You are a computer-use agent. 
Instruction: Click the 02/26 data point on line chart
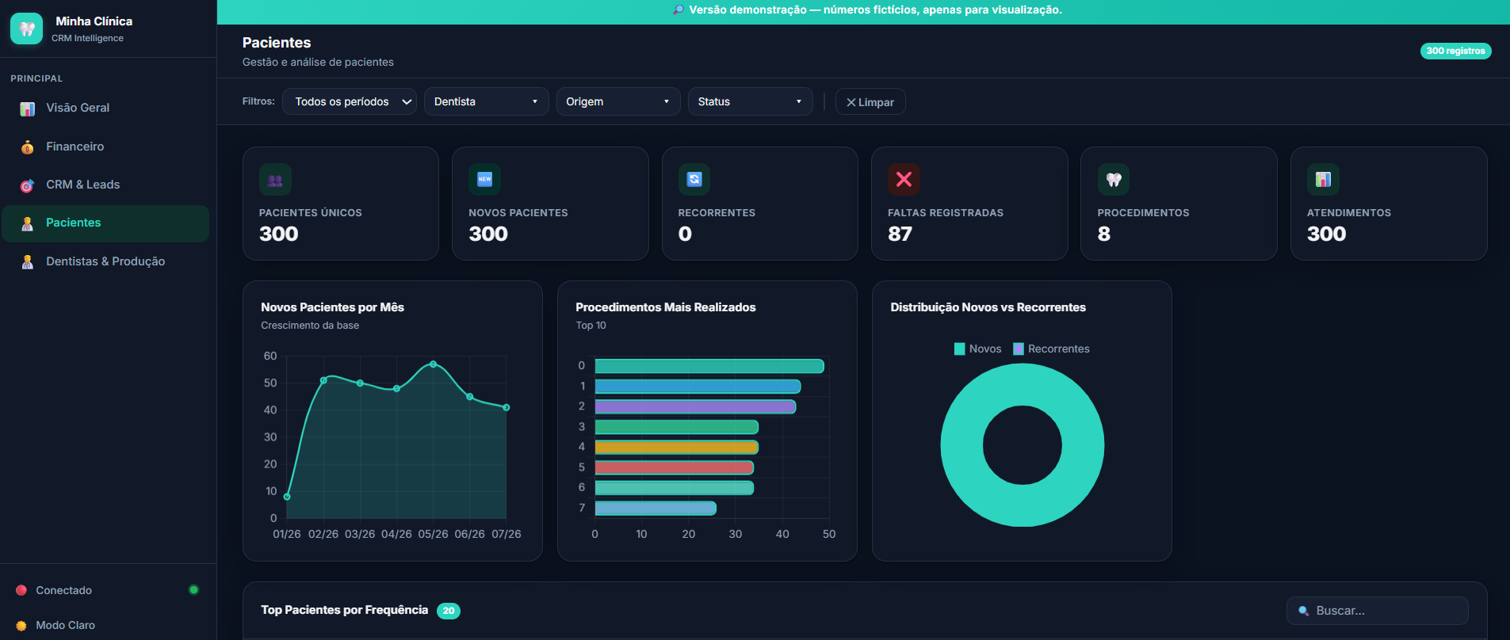point(323,380)
